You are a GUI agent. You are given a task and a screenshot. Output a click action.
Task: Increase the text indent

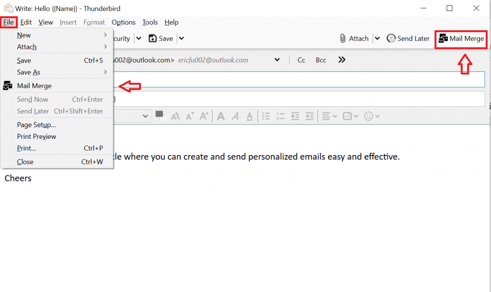[310, 116]
